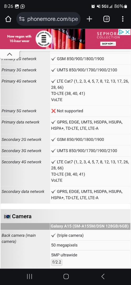131x285 pixels.
Task: Tap the Android back navigation button
Action: [103, 277]
